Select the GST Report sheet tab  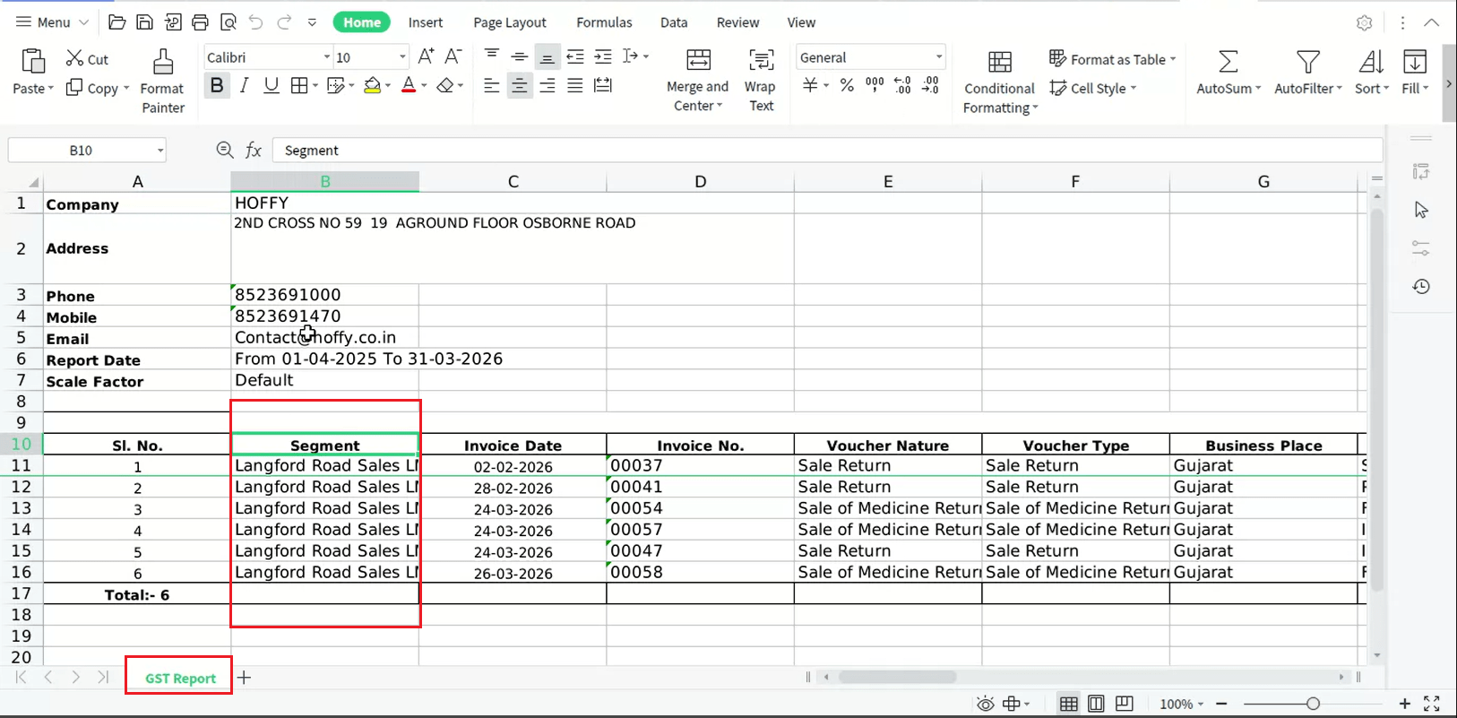click(180, 679)
